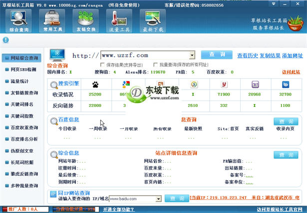Click the 百度信息 magnifier icon
The height and width of the screenshot is (213, 307).
tap(53, 121)
